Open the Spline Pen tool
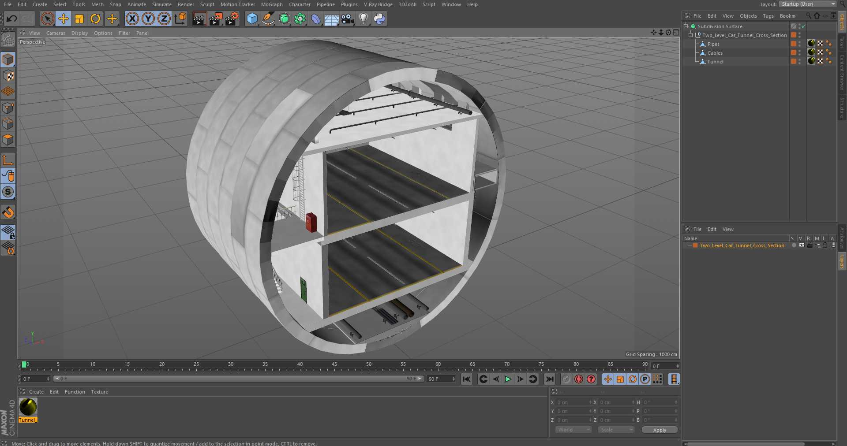The height and width of the screenshot is (446, 847). (x=268, y=19)
